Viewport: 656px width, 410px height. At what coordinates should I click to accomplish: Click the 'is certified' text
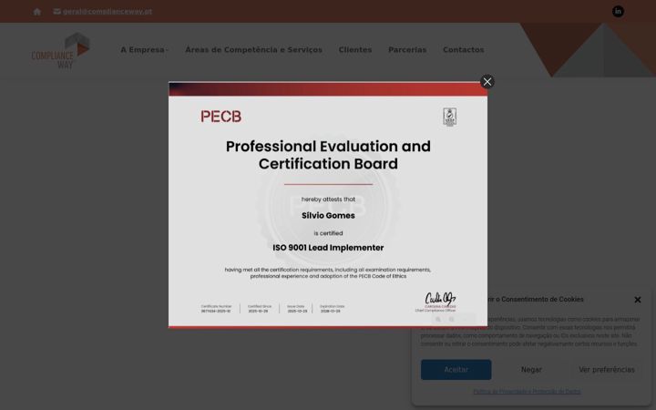[x=328, y=233]
